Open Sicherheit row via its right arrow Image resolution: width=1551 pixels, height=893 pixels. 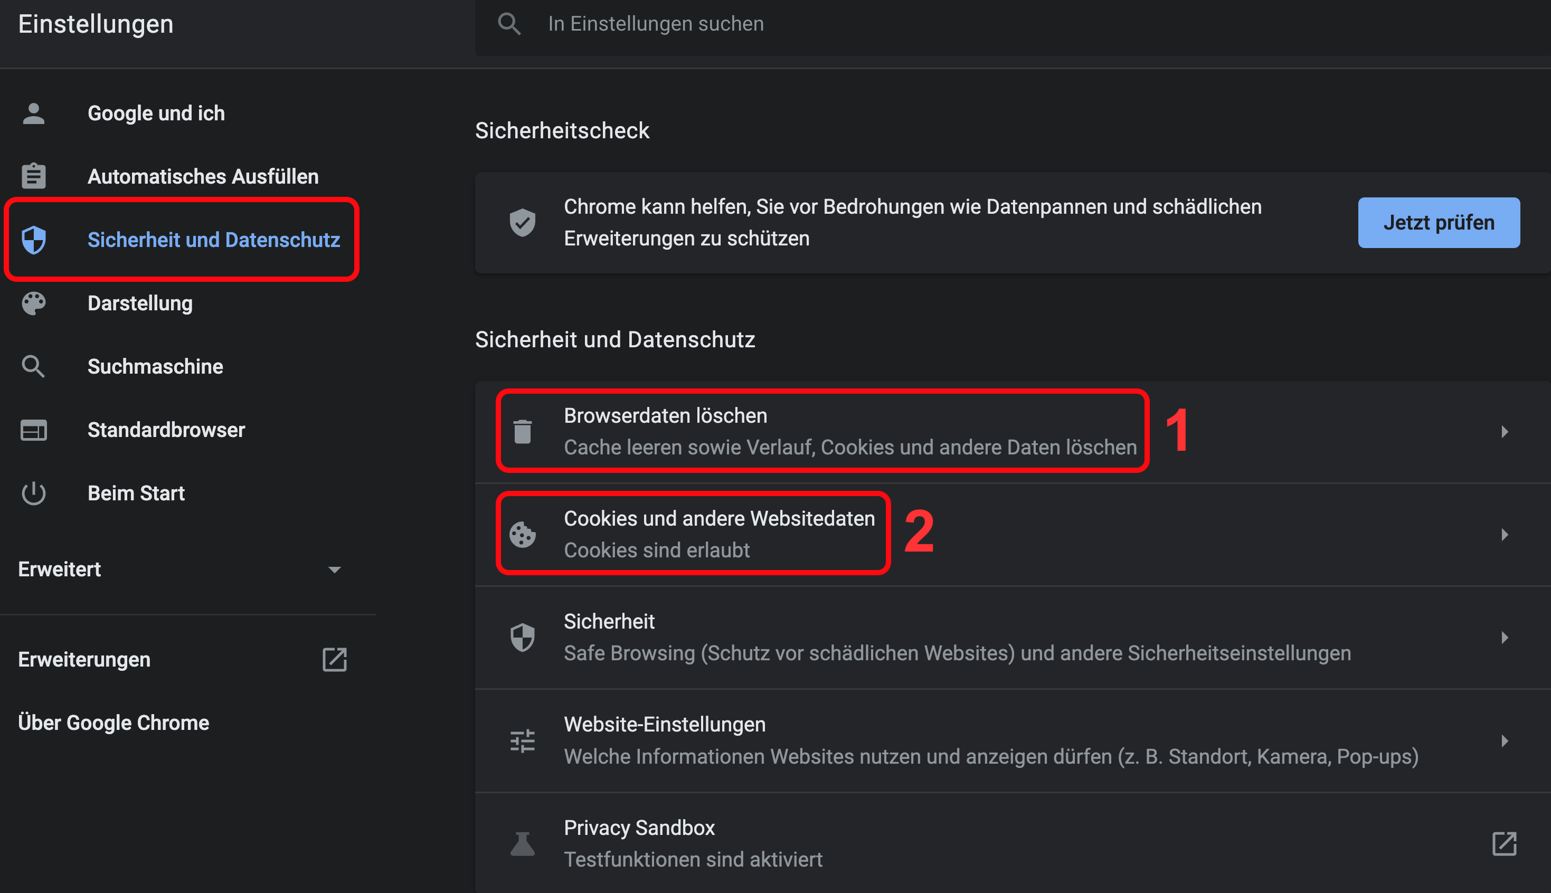pyautogui.click(x=1504, y=638)
